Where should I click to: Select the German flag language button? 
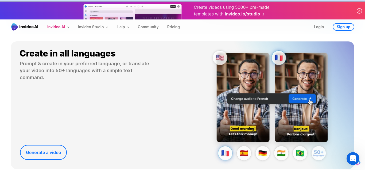click(x=263, y=153)
